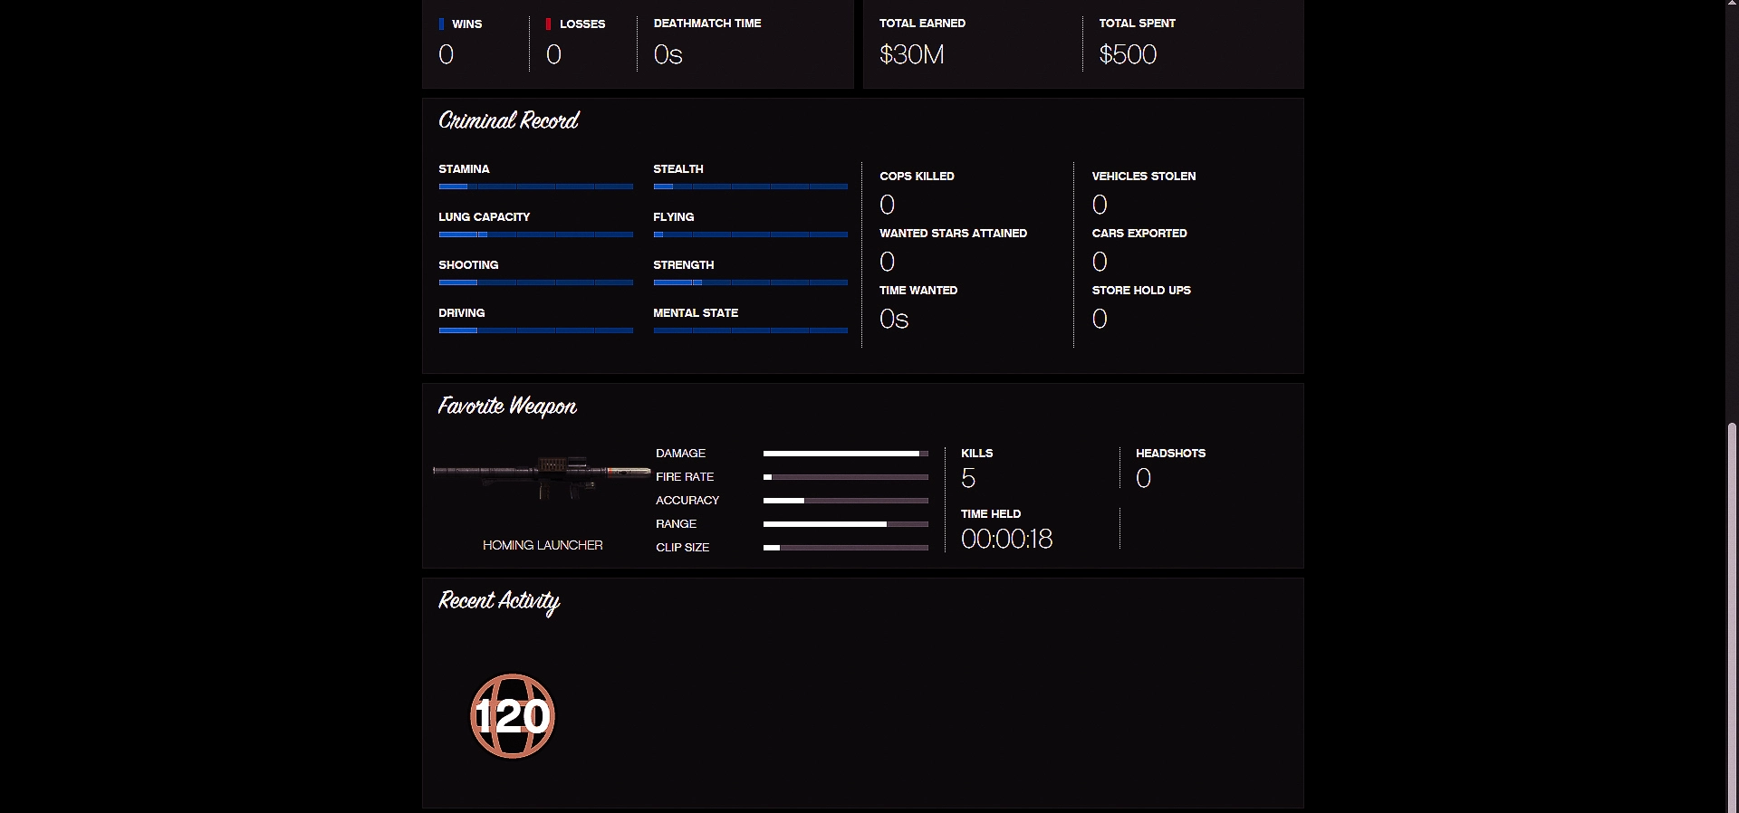Click the scrollbar down arrow
Image resolution: width=1739 pixels, height=813 pixels.
1732,808
